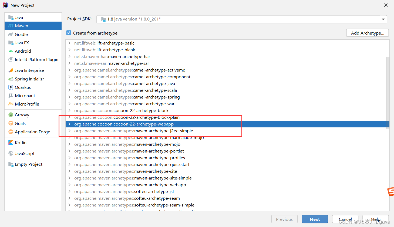Select softeu-archetype-seam-simple row text
This screenshot has height=227, width=394.
tap(134, 205)
